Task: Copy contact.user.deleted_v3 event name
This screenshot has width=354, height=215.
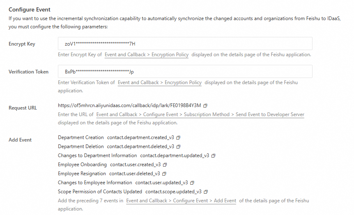Action: coord(164,174)
